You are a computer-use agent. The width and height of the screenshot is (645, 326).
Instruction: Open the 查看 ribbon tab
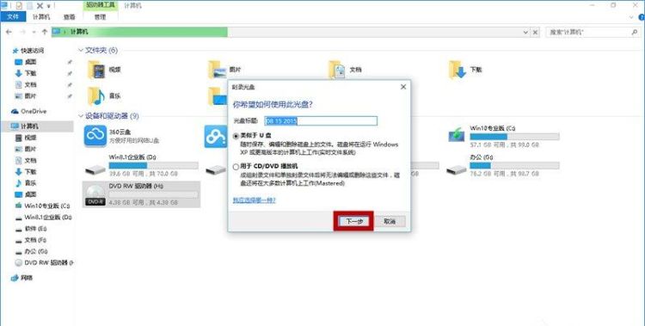69,17
